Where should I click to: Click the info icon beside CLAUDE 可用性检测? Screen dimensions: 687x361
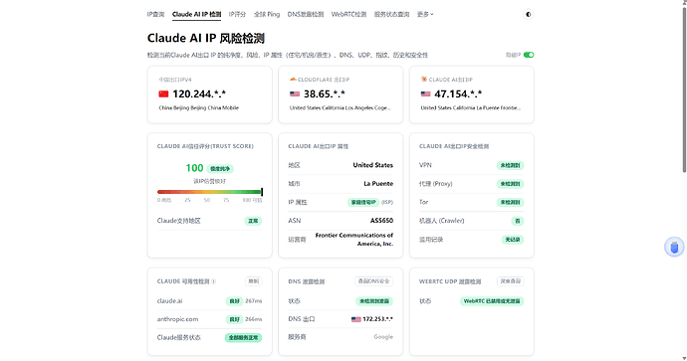(213, 281)
